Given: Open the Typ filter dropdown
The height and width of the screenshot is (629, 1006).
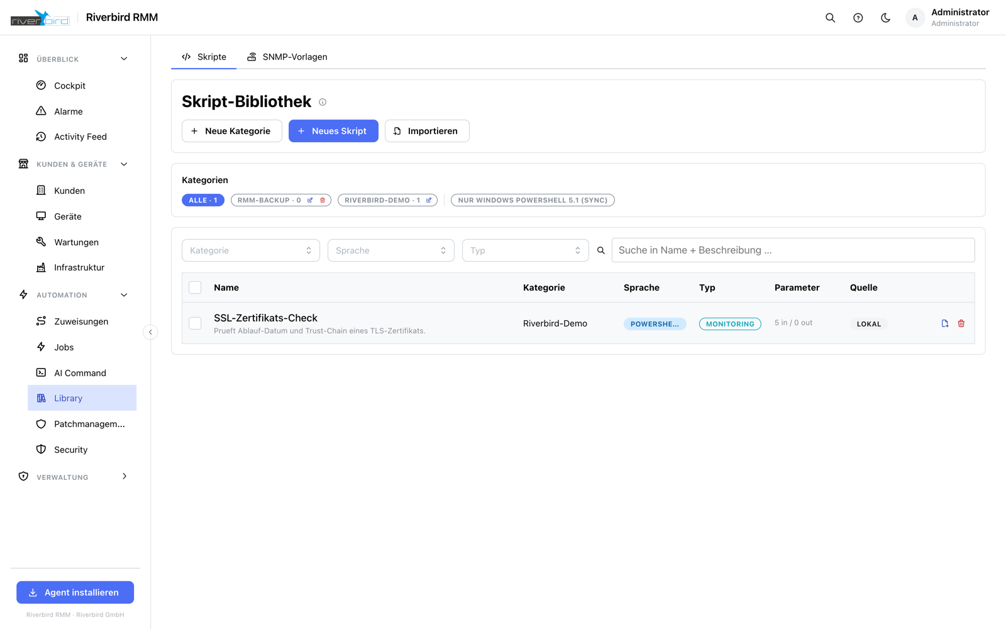Looking at the screenshot, I should point(526,250).
